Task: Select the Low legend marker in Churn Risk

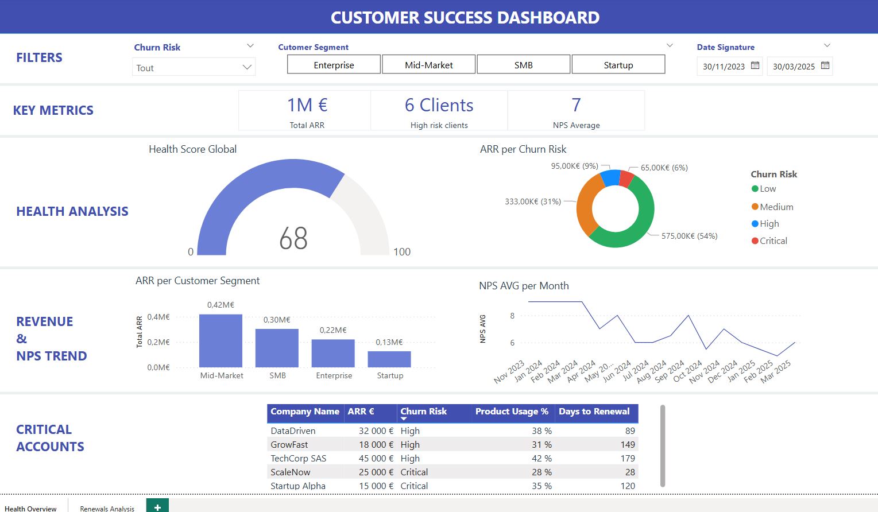Action: [755, 188]
